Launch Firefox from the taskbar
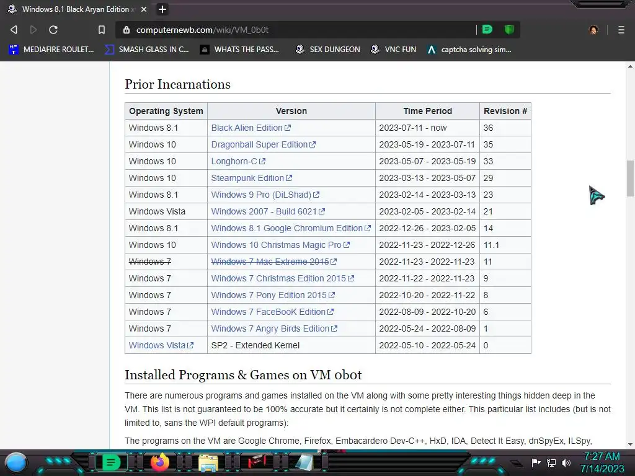 (159, 462)
